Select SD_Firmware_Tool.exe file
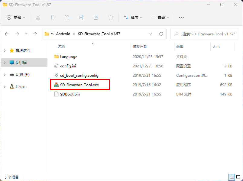Image resolution: width=243 pixels, height=181 pixels. (x=79, y=85)
